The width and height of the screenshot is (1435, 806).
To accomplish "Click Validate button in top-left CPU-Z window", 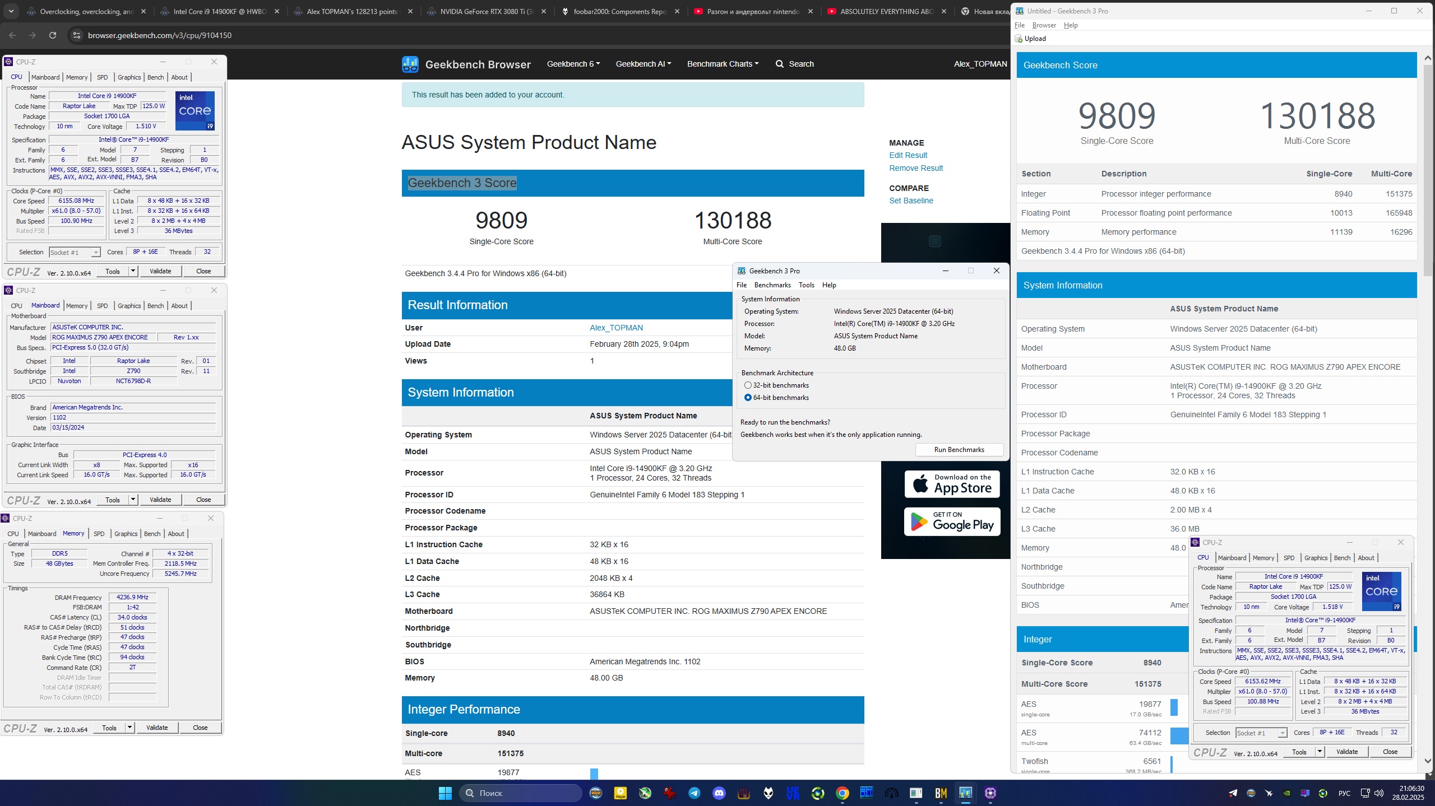I will coord(160,271).
